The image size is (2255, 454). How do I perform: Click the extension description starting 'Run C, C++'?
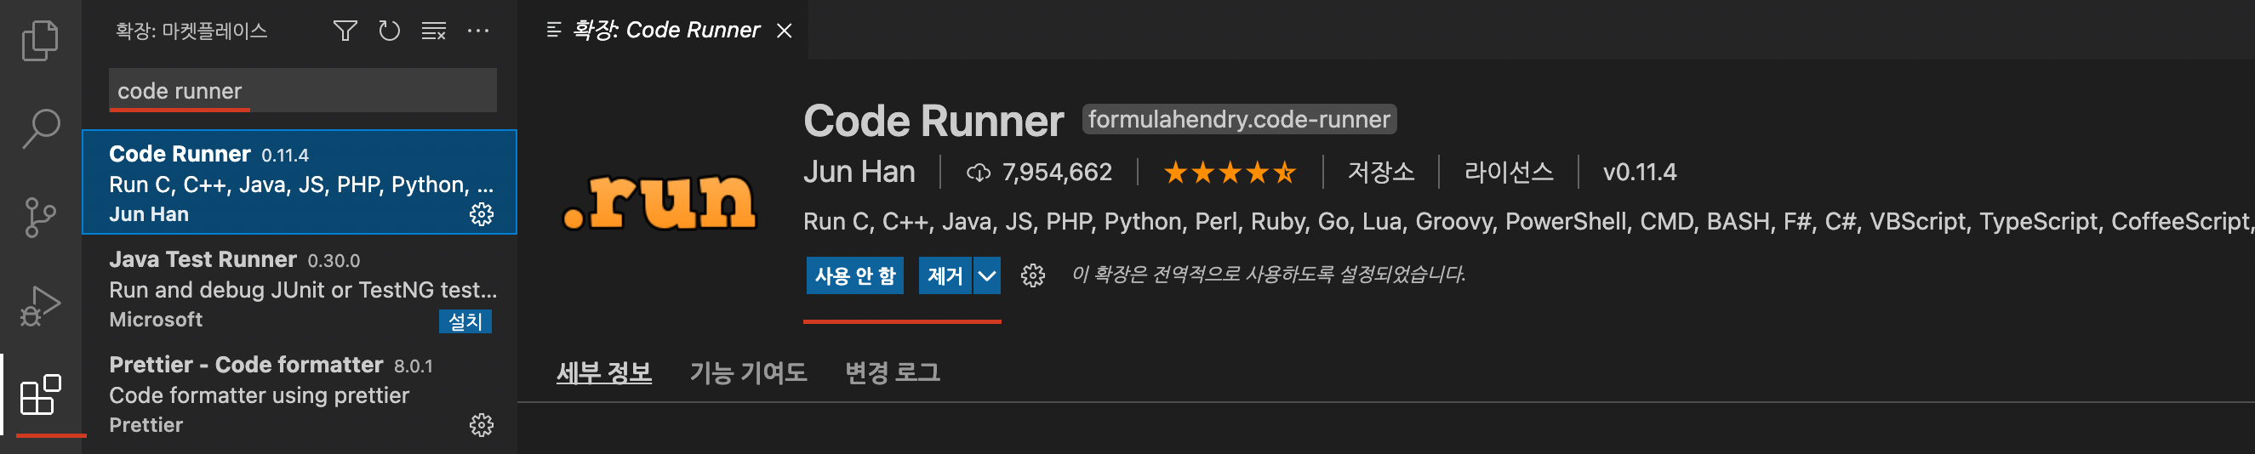click(1528, 222)
